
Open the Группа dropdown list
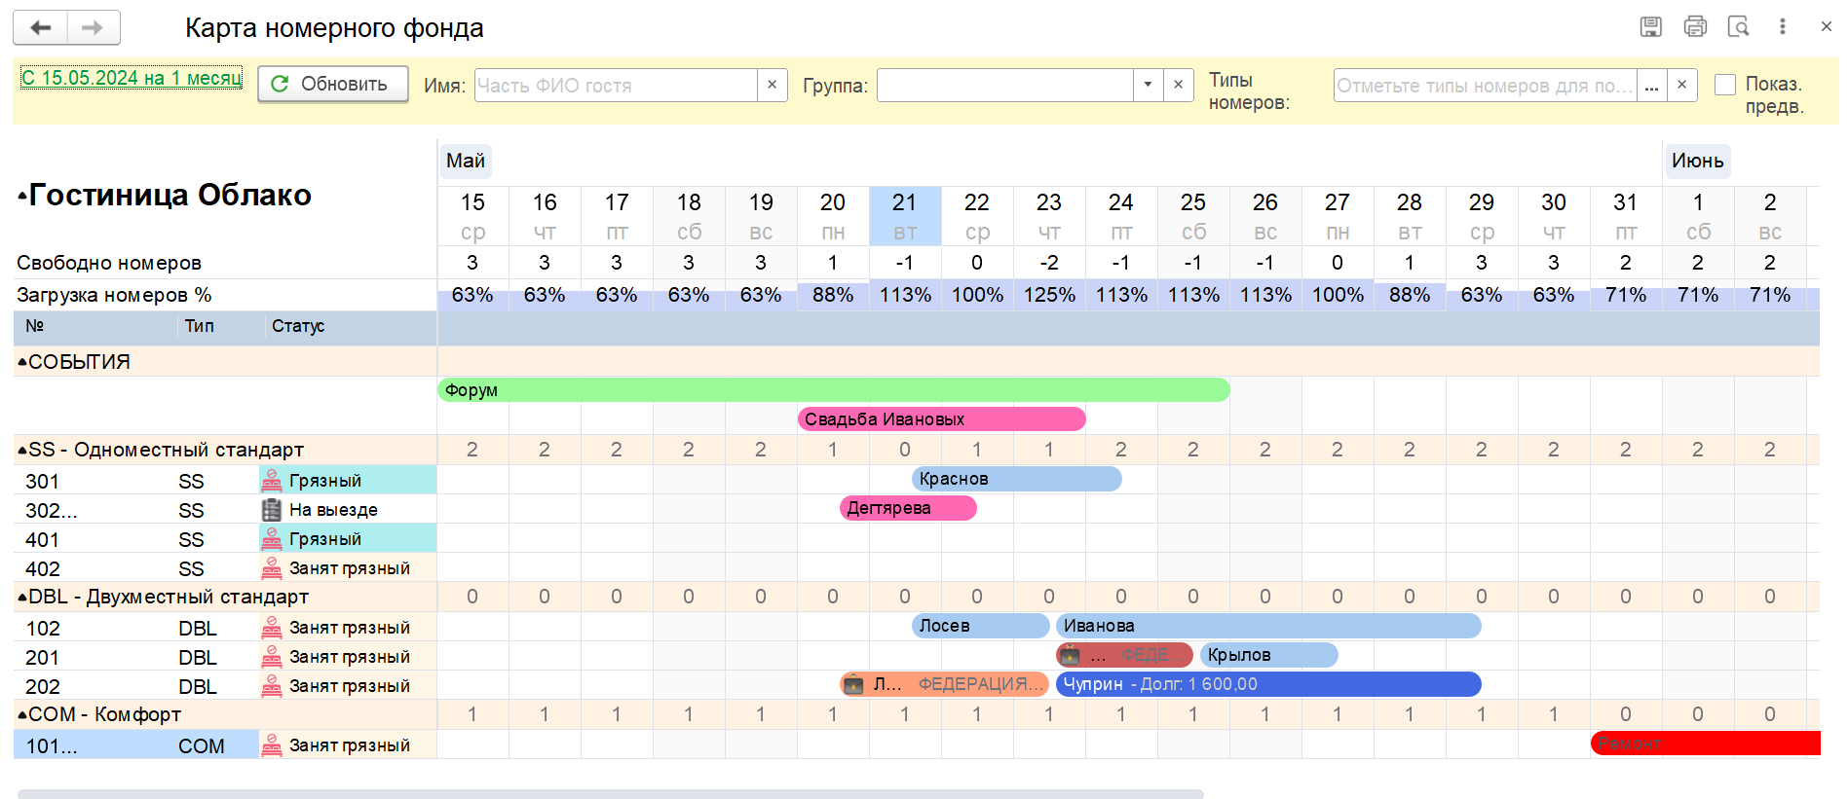[1148, 86]
